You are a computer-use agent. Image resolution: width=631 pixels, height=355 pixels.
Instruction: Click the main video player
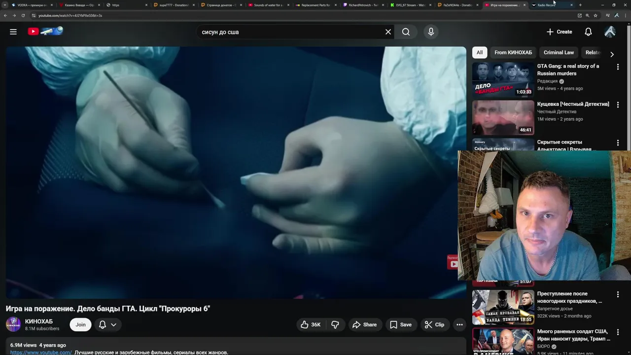click(x=236, y=173)
